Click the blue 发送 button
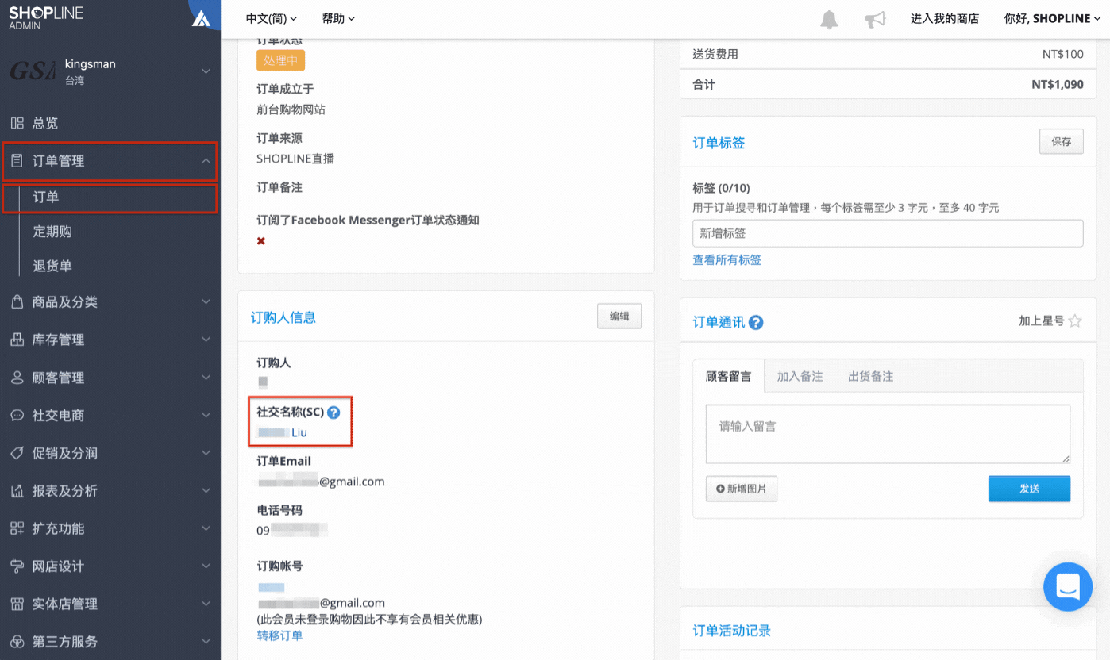 pyautogui.click(x=1029, y=489)
